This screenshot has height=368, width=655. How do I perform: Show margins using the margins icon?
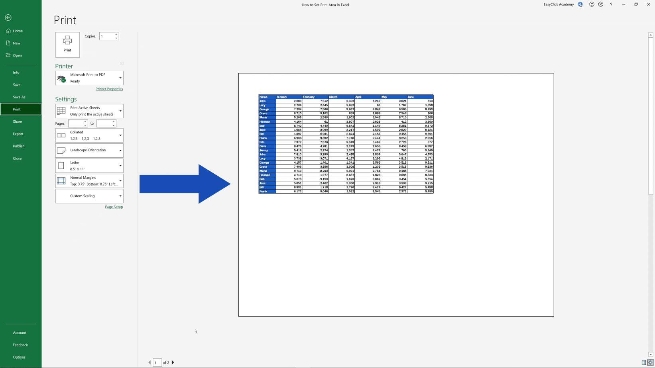click(x=644, y=362)
